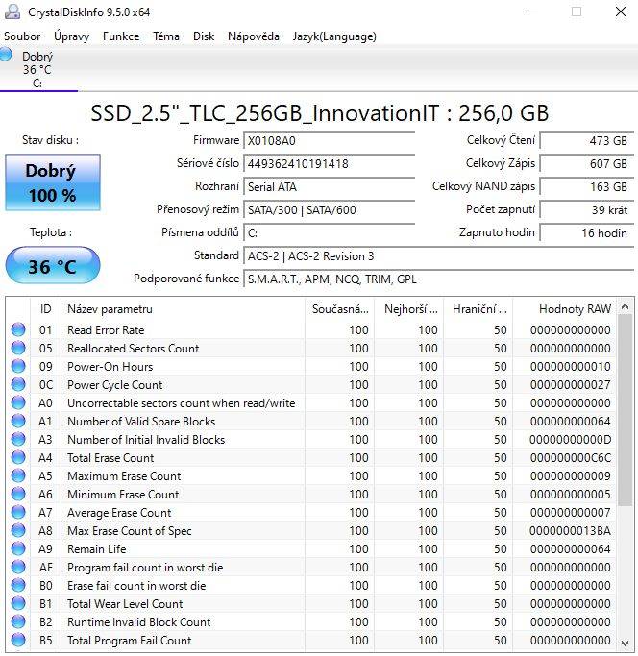Click the Počet zapnutí value 39 krát

click(x=586, y=209)
